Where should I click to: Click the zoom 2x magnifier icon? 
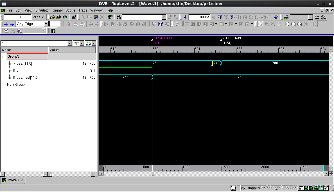(293, 24)
